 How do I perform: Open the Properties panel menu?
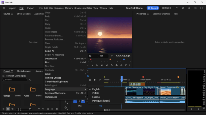[148, 14]
